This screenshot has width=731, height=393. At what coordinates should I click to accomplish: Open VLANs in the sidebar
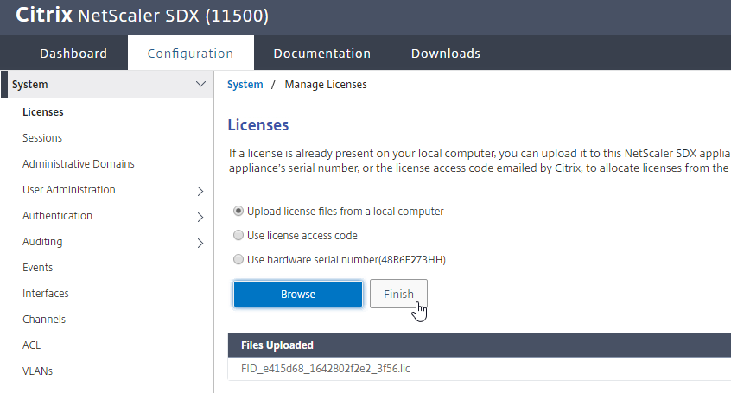(x=37, y=371)
